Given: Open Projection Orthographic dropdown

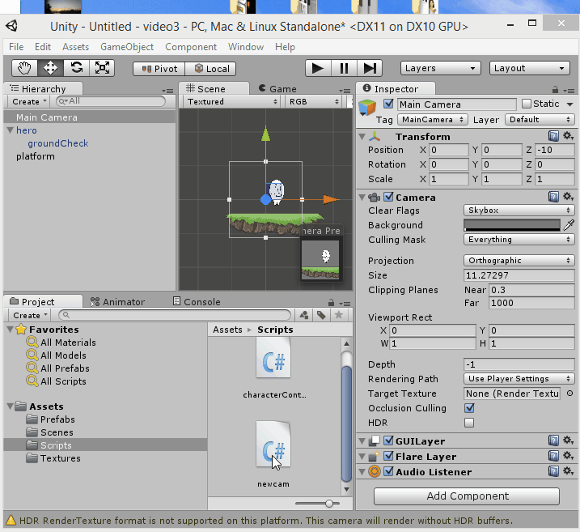Looking at the screenshot, I should coord(519,260).
